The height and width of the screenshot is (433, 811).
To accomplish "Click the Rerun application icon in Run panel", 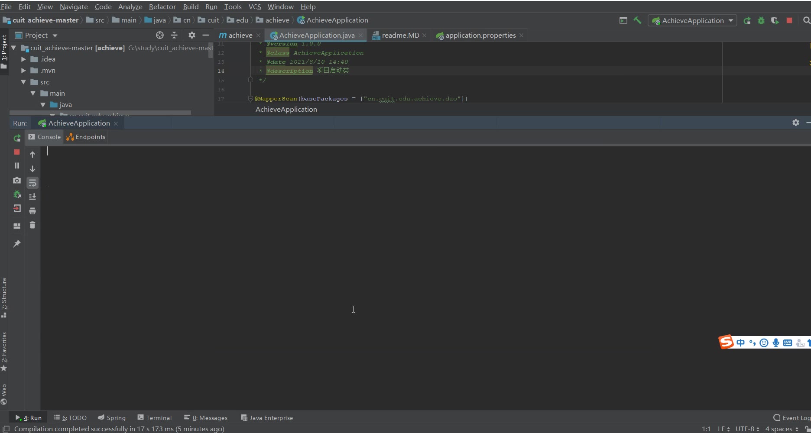I will pyautogui.click(x=17, y=138).
